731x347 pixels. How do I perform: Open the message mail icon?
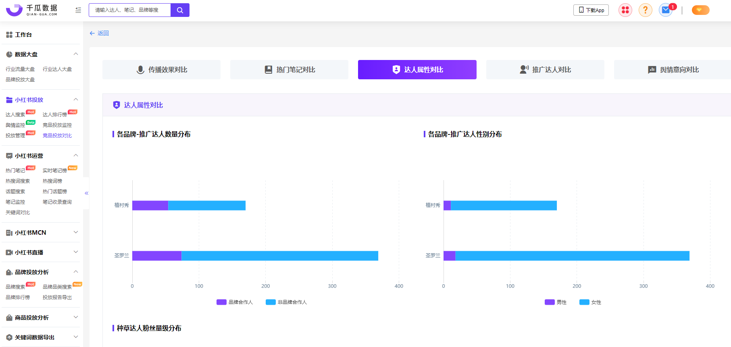point(666,10)
